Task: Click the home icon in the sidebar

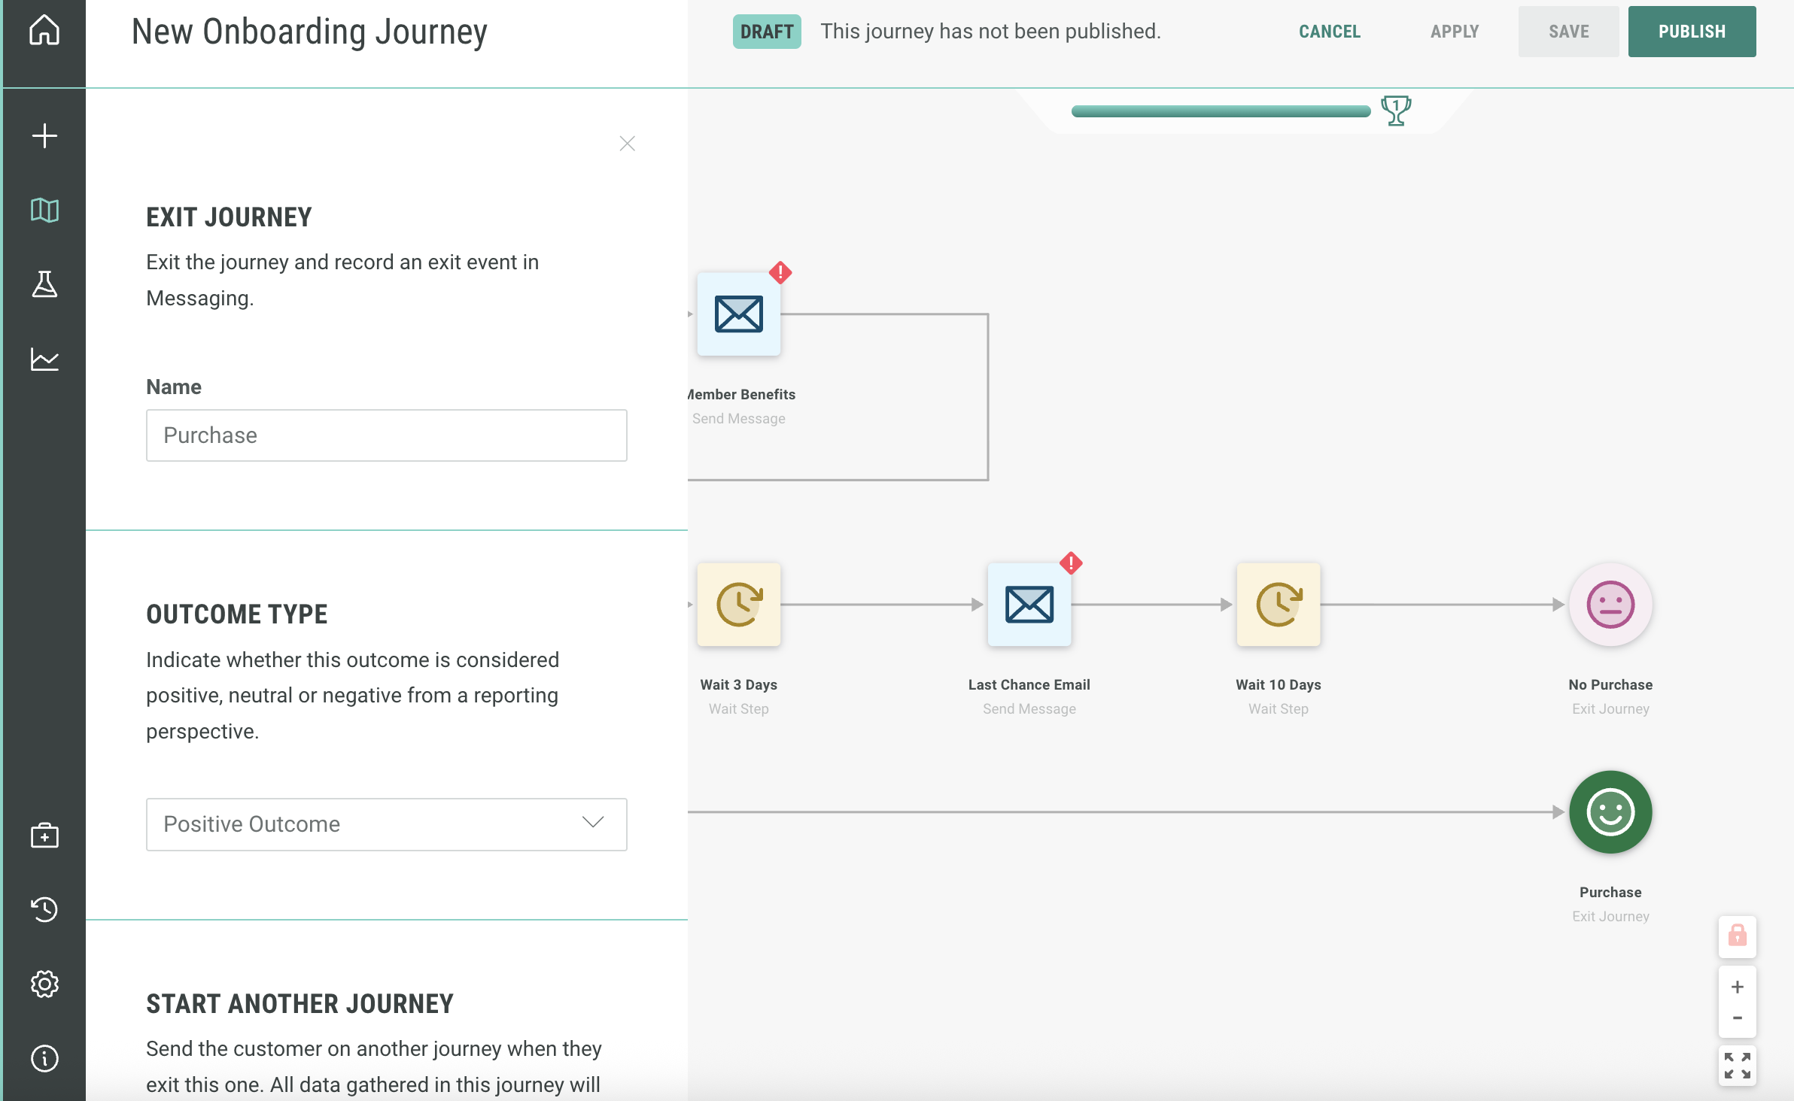Action: [x=44, y=31]
